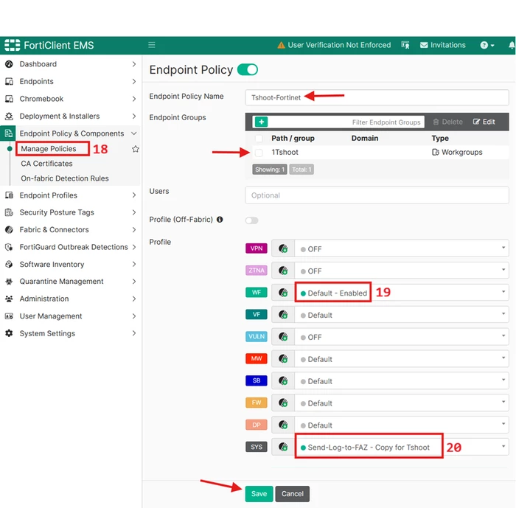Click the User Management icon
Viewport: 516px width, 508px height.
[x=9, y=316]
